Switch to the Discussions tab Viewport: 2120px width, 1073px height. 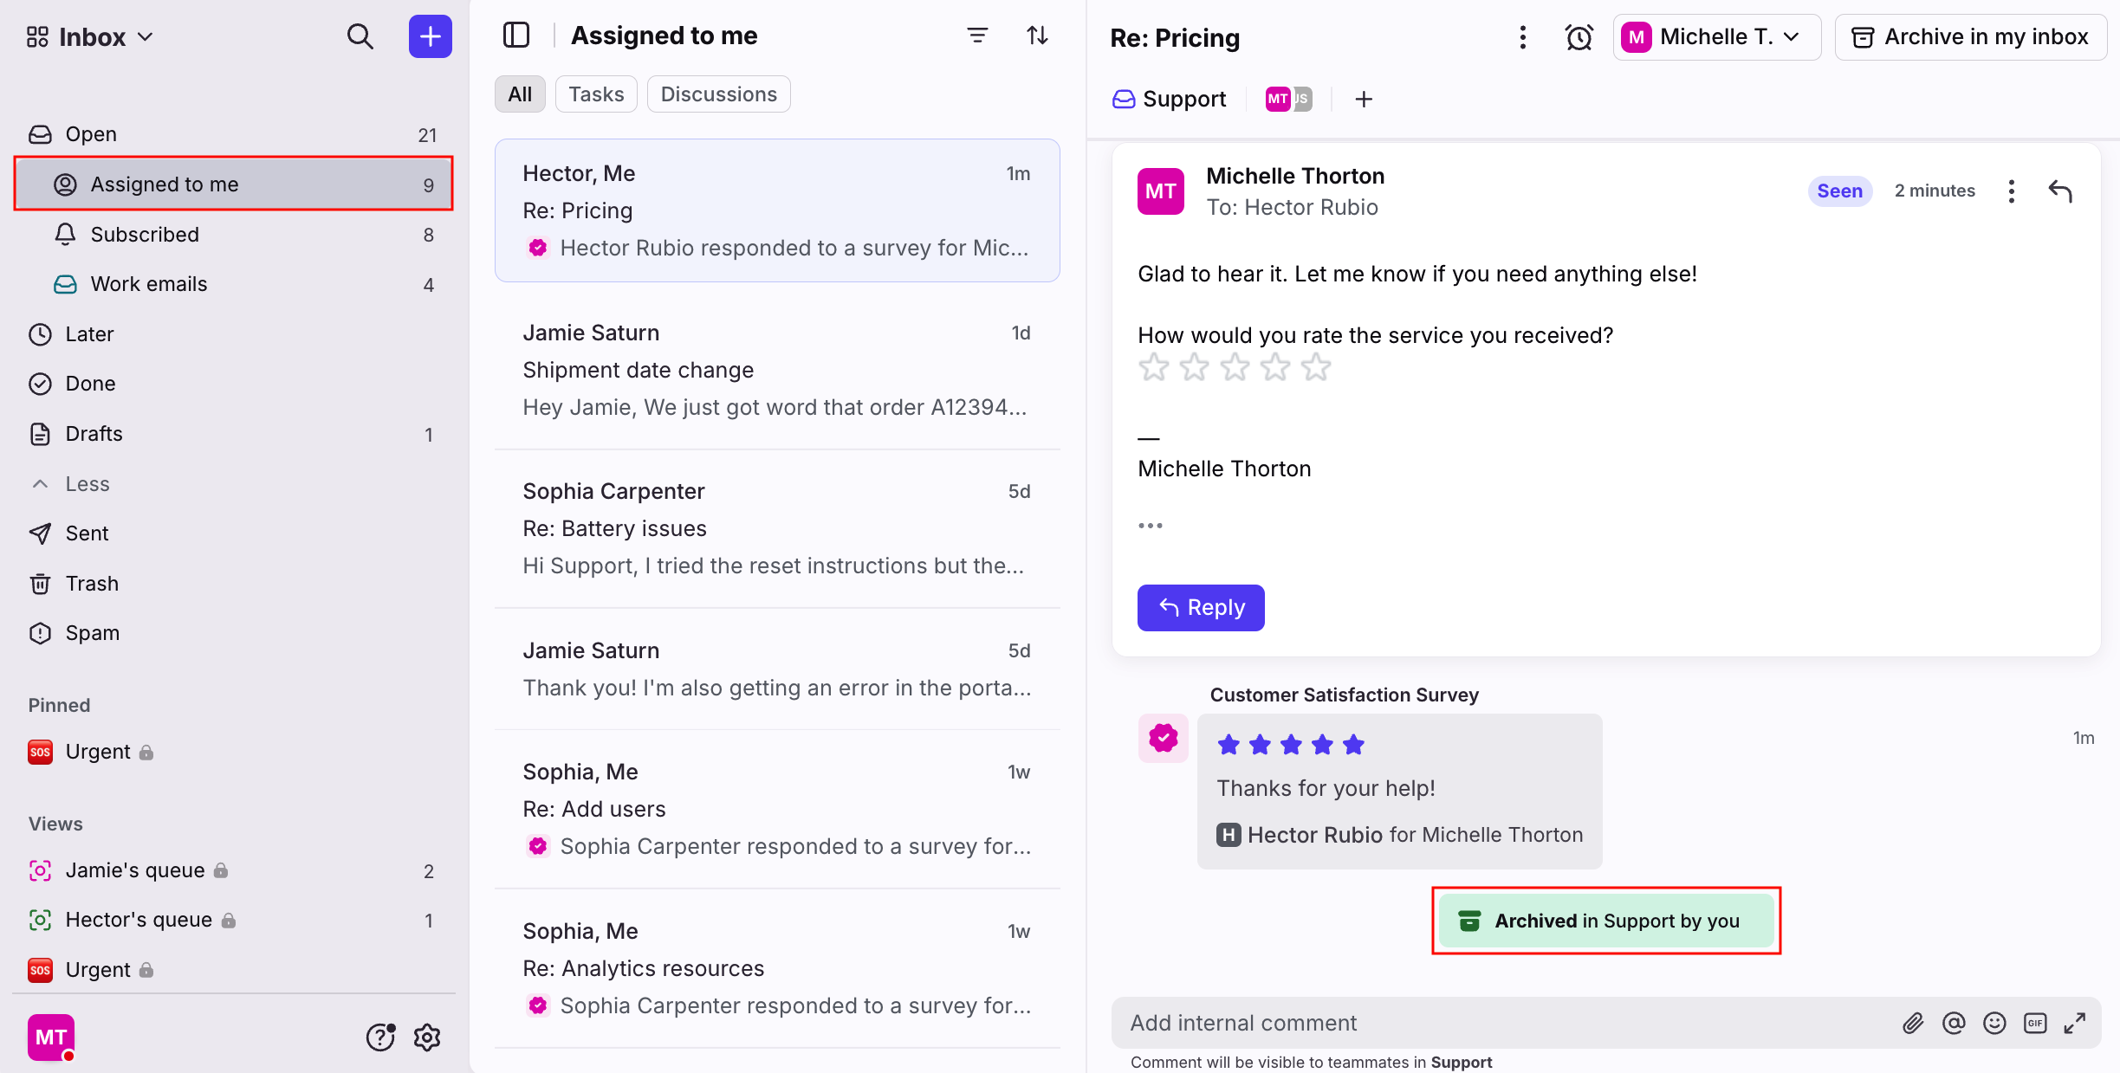[x=718, y=94]
